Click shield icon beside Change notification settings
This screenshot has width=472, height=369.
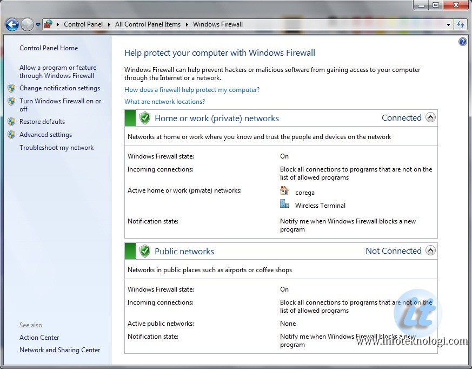point(11,88)
